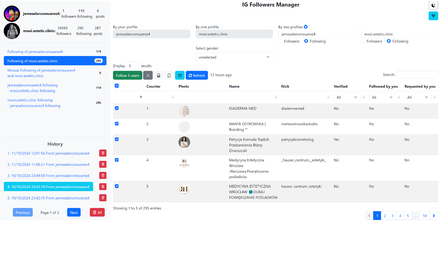
Task: Expand the Followed by you filter dropdown
Action: 382,97
